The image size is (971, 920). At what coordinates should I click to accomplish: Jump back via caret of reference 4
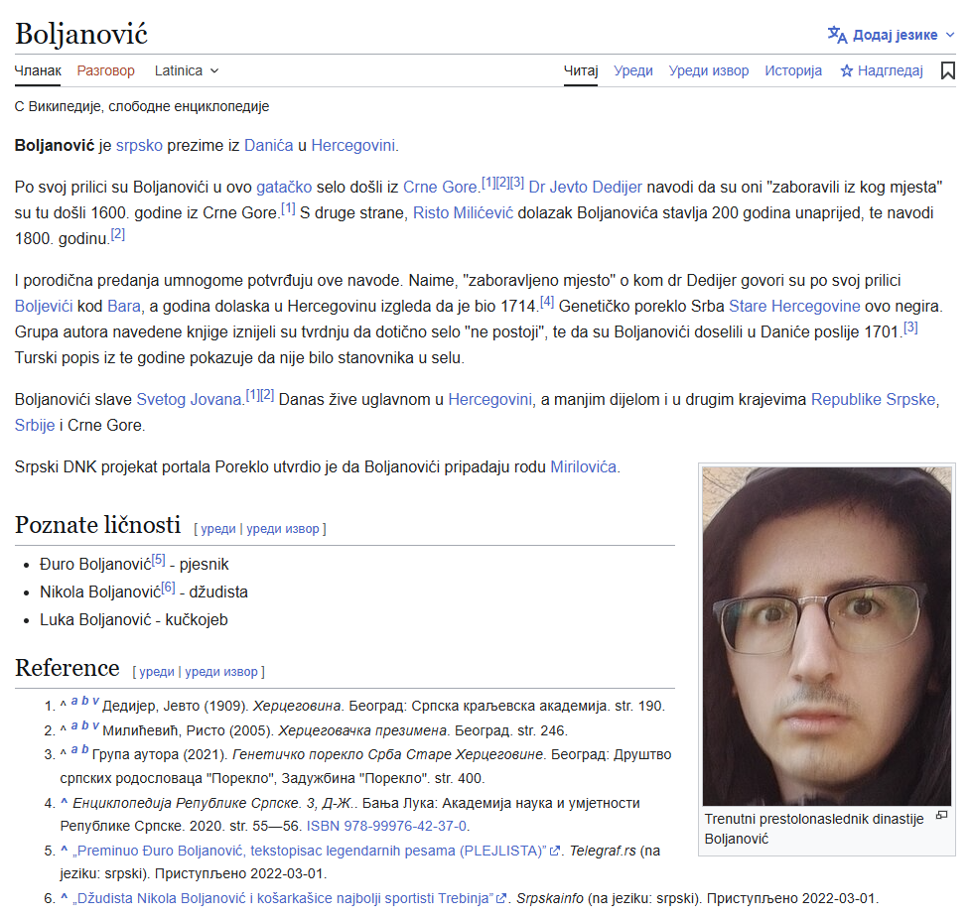tap(64, 802)
